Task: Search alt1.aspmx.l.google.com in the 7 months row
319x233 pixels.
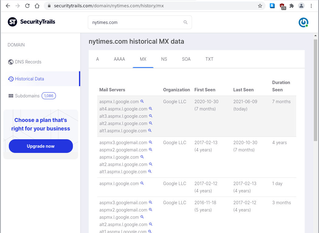Action: coord(150,131)
